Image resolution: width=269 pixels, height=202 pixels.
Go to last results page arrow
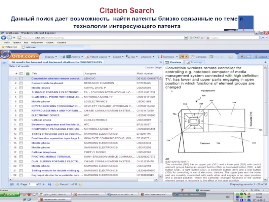(x=49, y=184)
